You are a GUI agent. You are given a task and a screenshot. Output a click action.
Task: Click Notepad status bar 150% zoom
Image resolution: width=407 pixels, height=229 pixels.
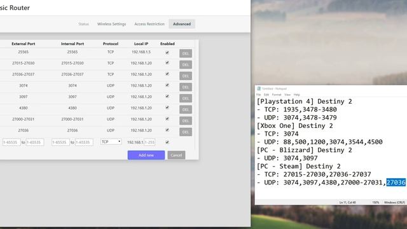(376, 202)
